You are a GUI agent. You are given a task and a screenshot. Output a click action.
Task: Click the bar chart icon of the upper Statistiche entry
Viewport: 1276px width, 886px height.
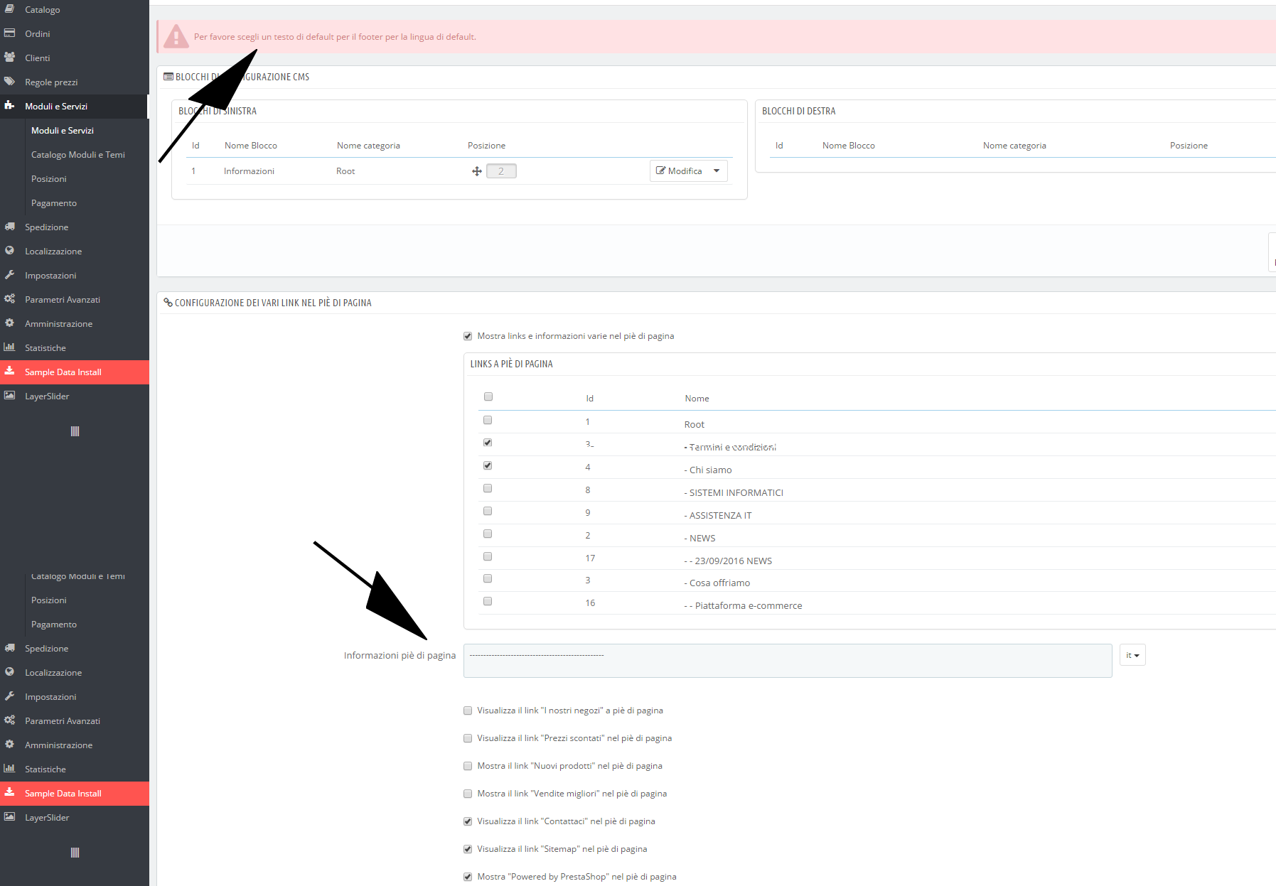[9, 347]
